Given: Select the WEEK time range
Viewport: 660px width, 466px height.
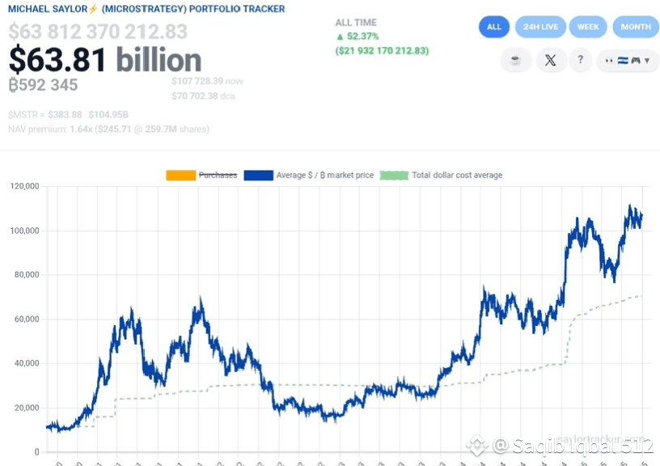Looking at the screenshot, I should pyautogui.click(x=588, y=27).
